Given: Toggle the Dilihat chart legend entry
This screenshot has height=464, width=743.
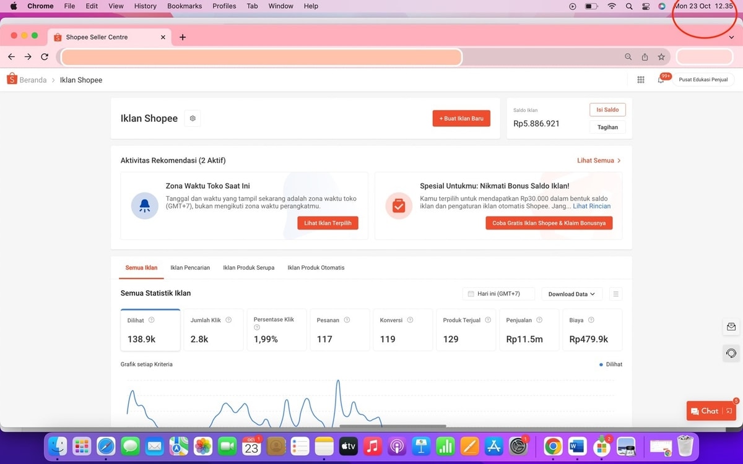Looking at the screenshot, I should (x=611, y=364).
